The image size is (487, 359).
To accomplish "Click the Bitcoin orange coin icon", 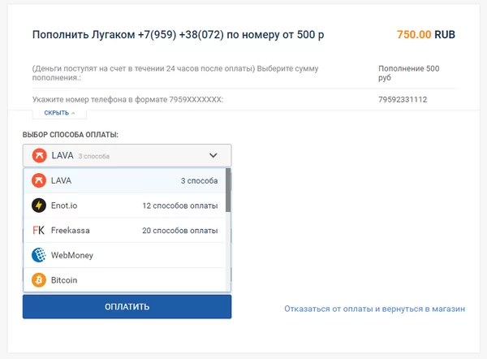I will tap(38, 280).
